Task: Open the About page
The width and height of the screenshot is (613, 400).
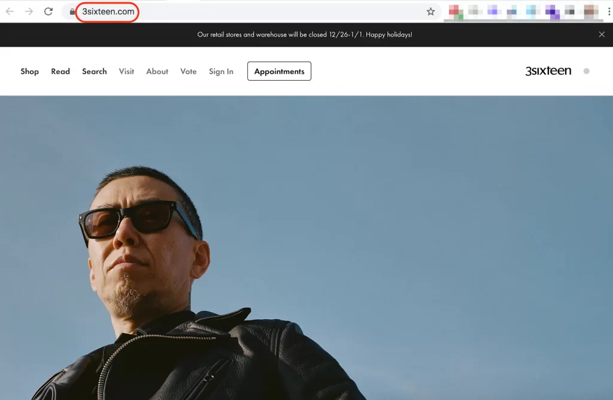Action: 157,72
